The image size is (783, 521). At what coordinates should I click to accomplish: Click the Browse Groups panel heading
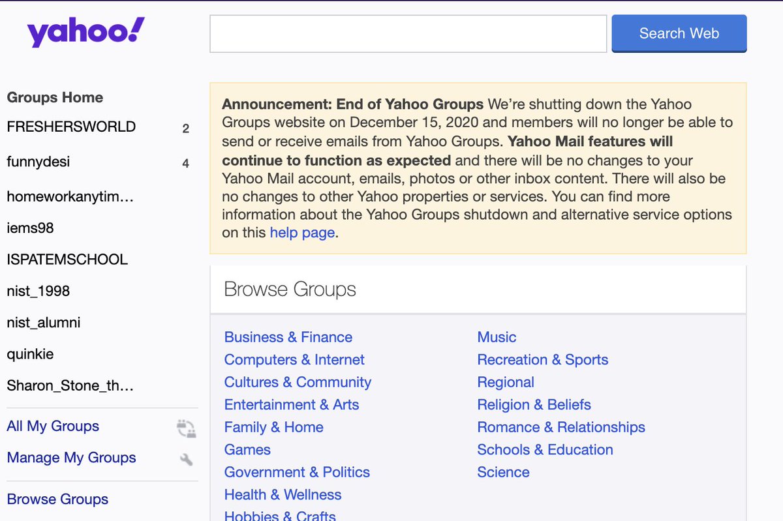pyautogui.click(x=290, y=290)
